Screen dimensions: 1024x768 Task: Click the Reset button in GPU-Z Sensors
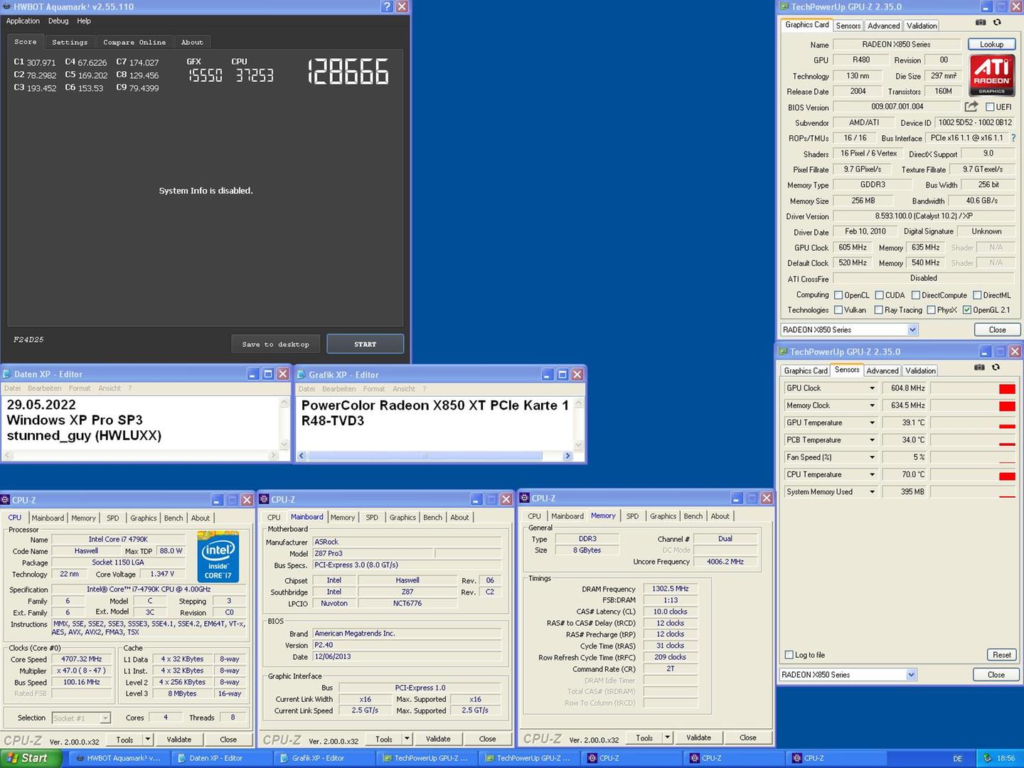point(1001,655)
